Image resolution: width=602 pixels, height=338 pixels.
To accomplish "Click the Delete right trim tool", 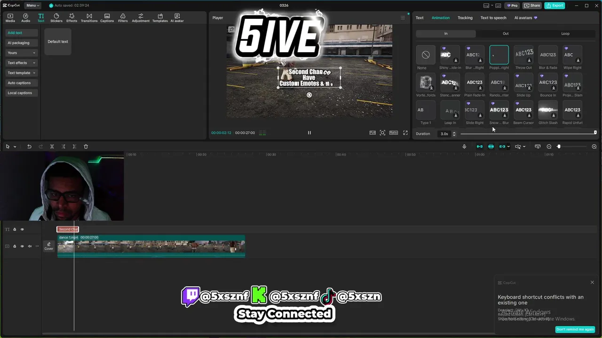I will (x=74, y=146).
